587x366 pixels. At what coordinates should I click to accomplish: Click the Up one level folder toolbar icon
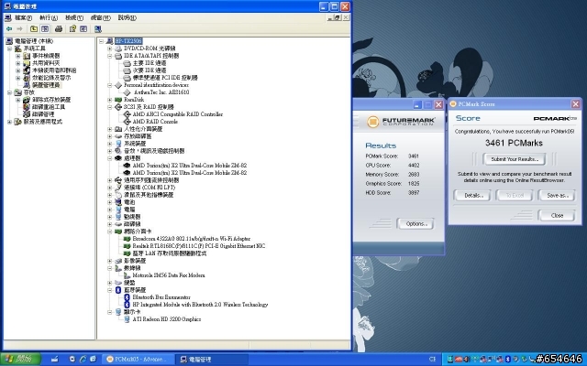point(34,28)
